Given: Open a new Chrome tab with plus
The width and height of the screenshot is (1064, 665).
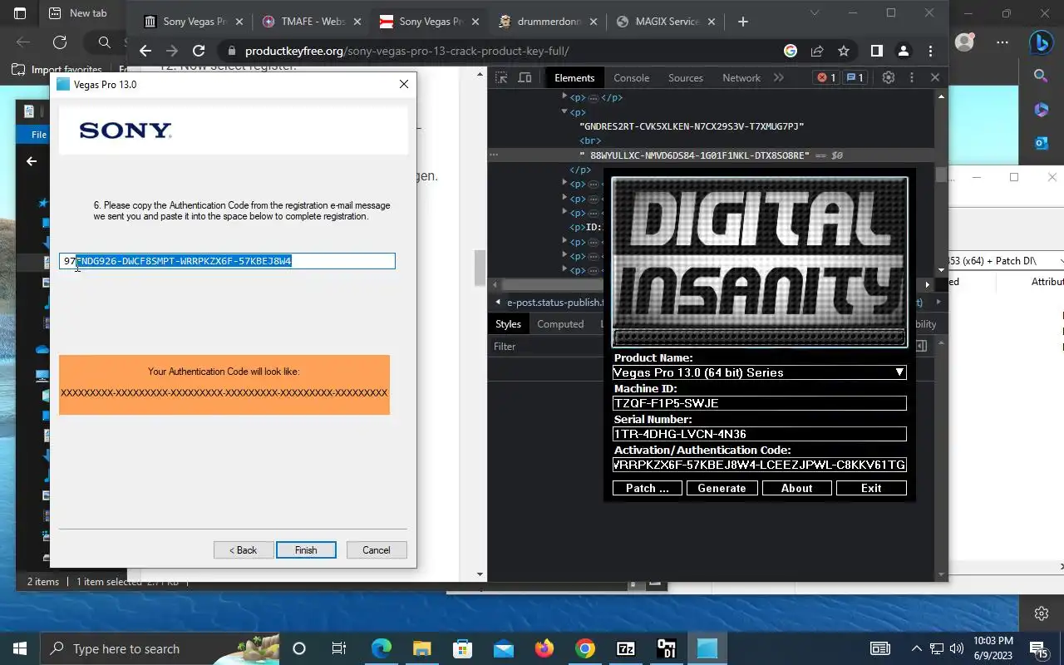Looking at the screenshot, I should tap(742, 22).
